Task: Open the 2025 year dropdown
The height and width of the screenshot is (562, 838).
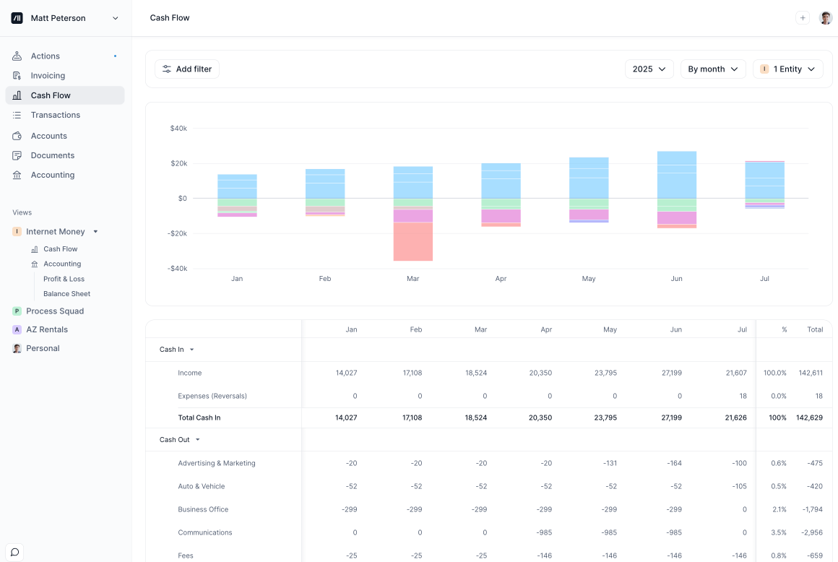Action: pos(649,69)
